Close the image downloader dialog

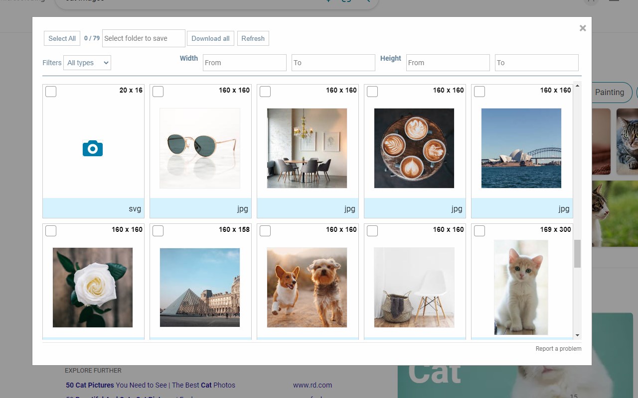coord(582,28)
